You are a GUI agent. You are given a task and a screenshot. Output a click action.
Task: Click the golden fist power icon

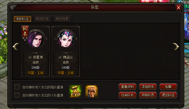91,91
